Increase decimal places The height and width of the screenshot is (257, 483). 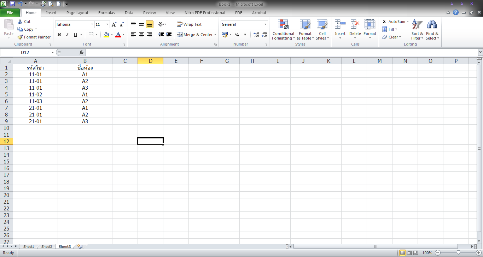256,35
